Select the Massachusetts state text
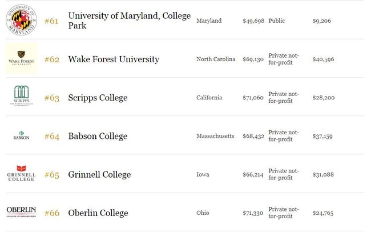371x232 pixels. click(x=215, y=136)
